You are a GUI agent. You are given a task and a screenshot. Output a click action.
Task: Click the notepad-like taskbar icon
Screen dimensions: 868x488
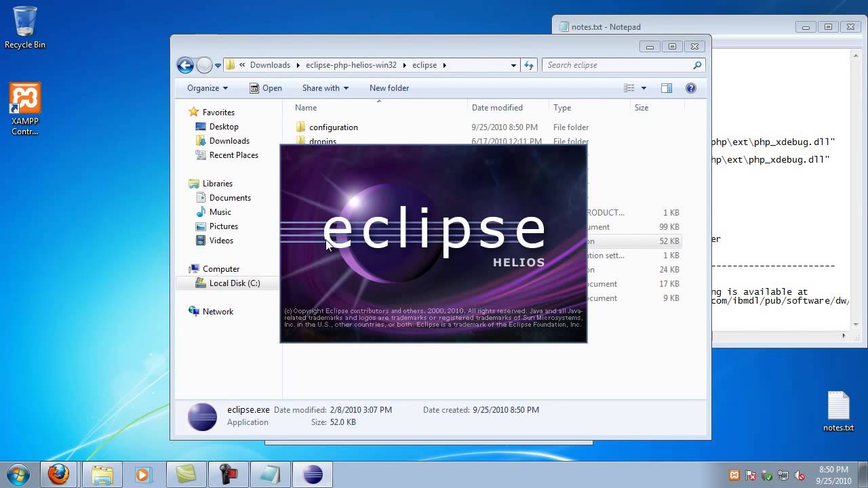(x=270, y=474)
